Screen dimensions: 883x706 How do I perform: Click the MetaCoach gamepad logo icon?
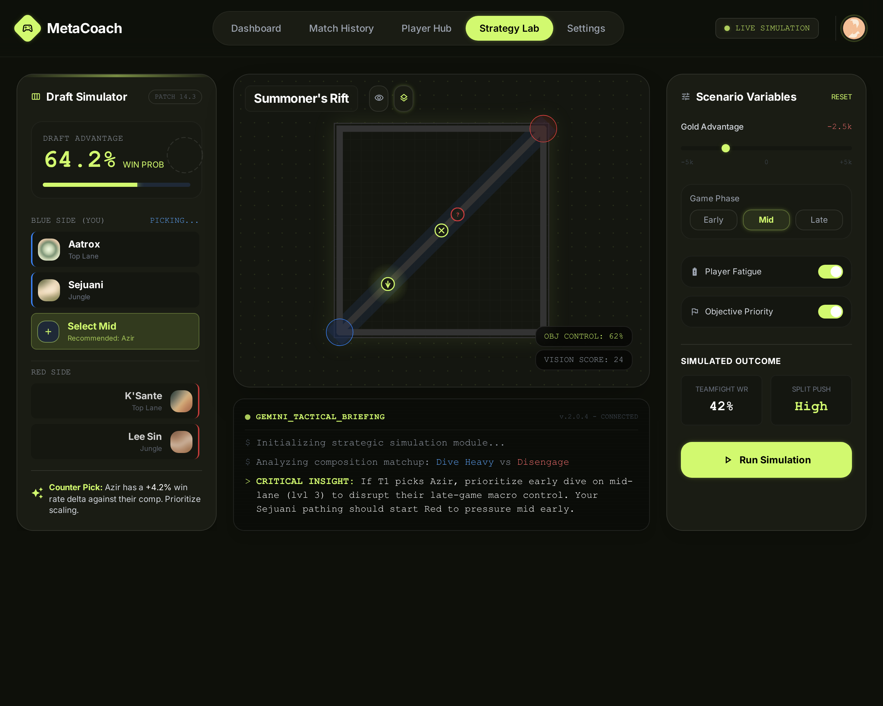click(x=28, y=28)
